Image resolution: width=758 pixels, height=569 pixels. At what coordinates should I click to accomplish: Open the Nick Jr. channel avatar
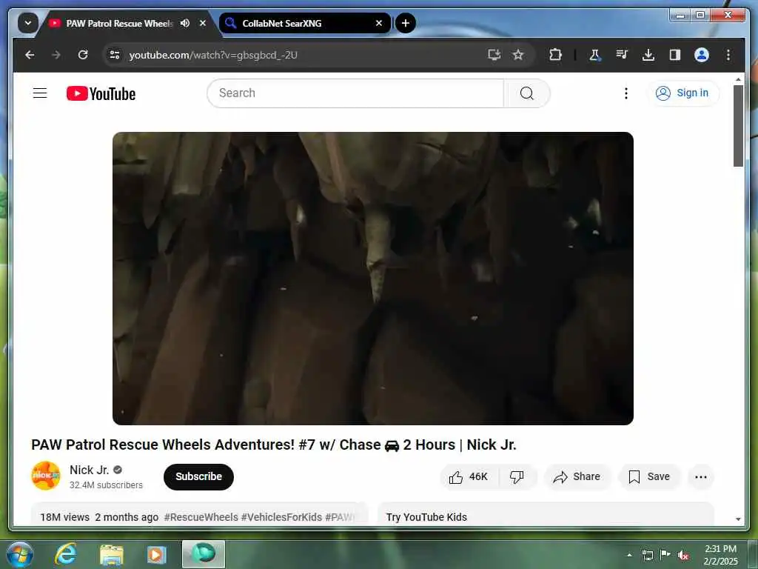46,476
